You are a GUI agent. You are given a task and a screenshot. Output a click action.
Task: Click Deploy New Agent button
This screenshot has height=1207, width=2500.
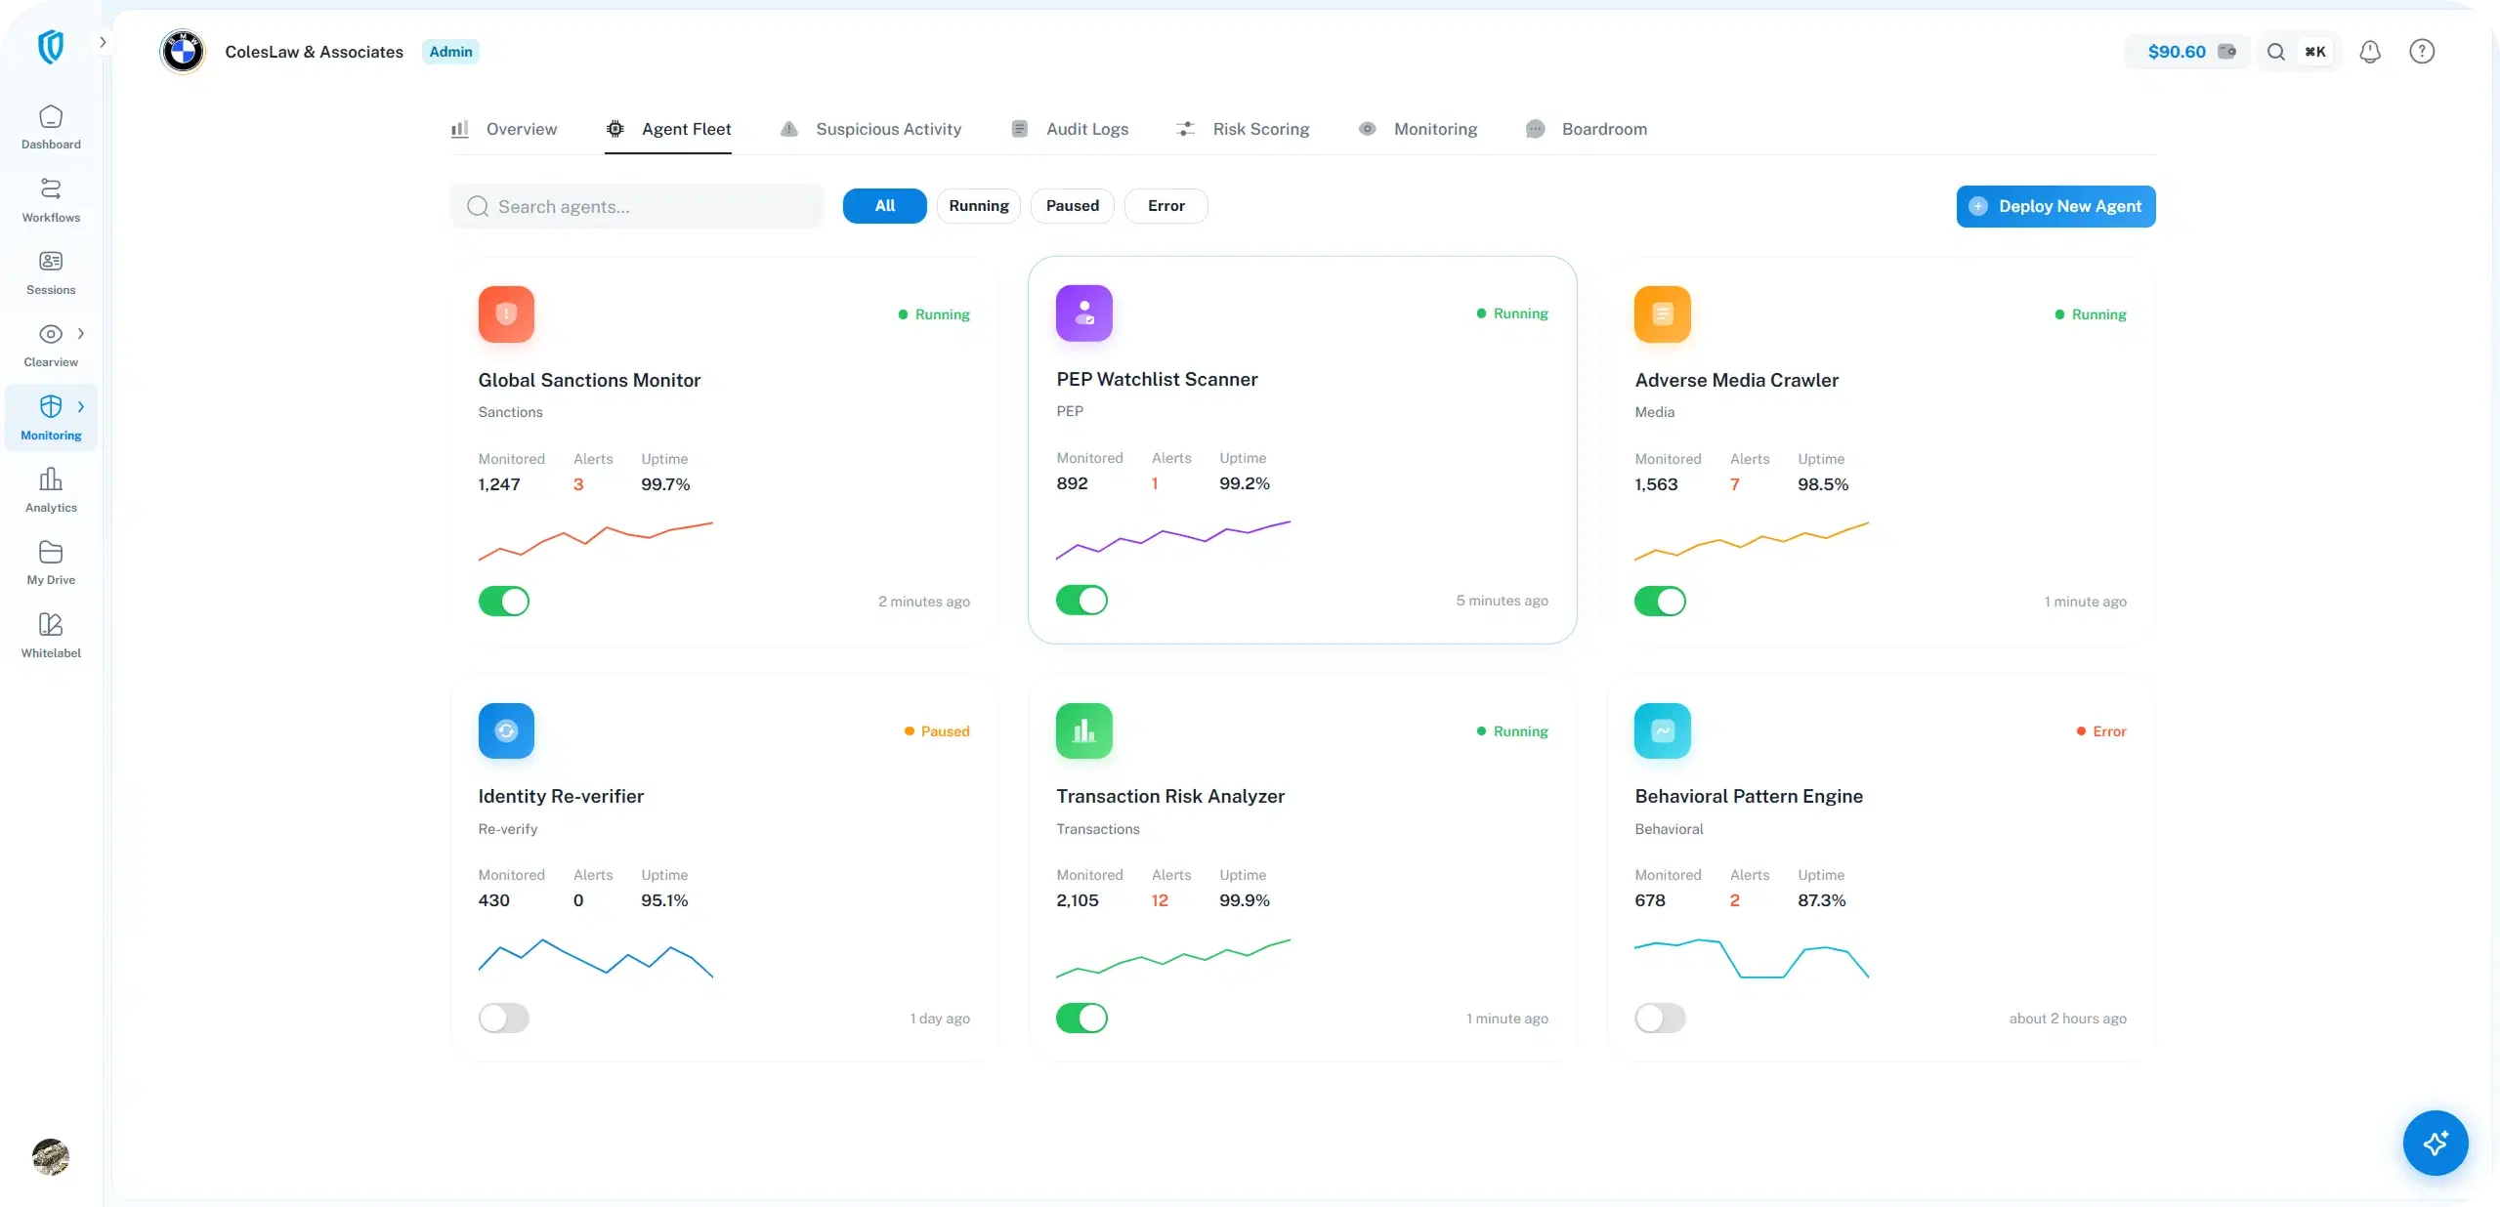tap(2055, 206)
